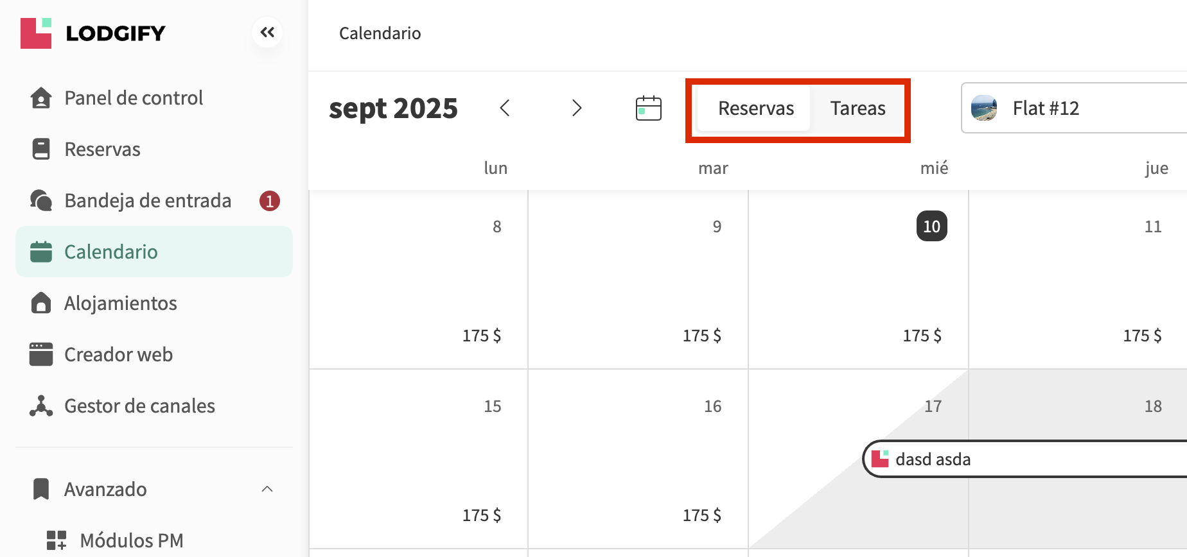Image resolution: width=1187 pixels, height=557 pixels.
Task: Click the Gestor de canales network icon
Action: tap(41, 406)
